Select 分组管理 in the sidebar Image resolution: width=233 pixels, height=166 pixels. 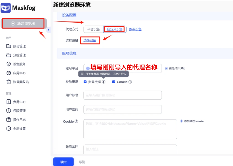point(19,55)
